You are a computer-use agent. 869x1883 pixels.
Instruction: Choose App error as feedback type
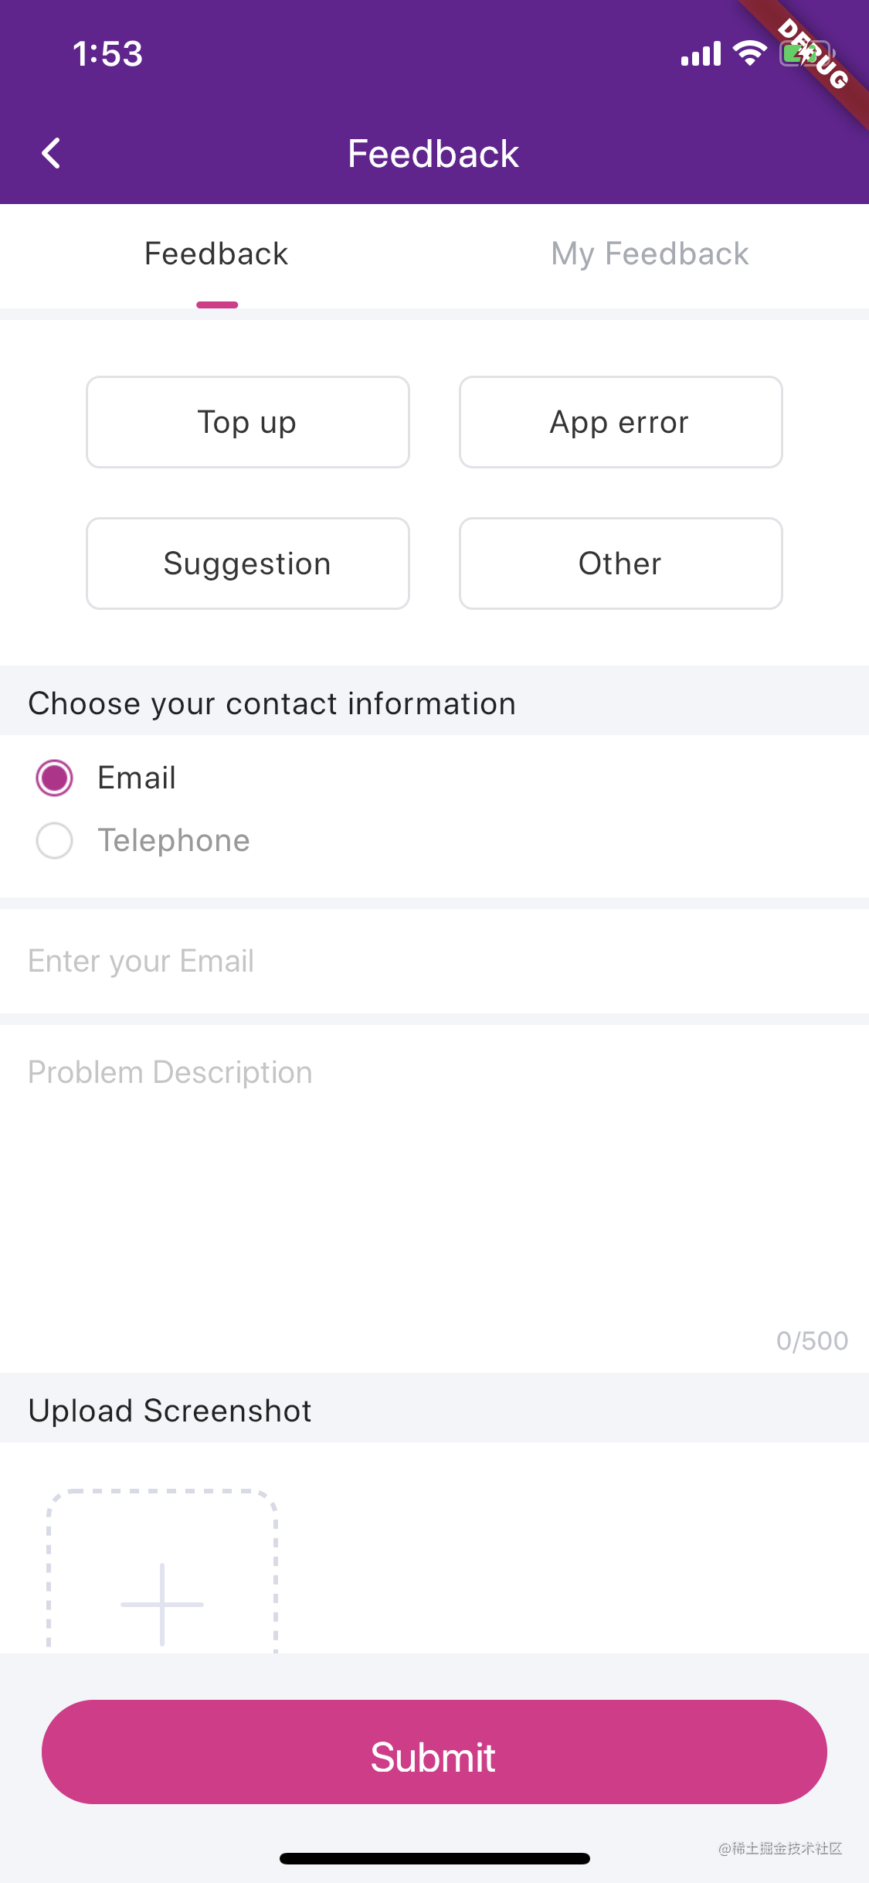(x=620, y=422)
